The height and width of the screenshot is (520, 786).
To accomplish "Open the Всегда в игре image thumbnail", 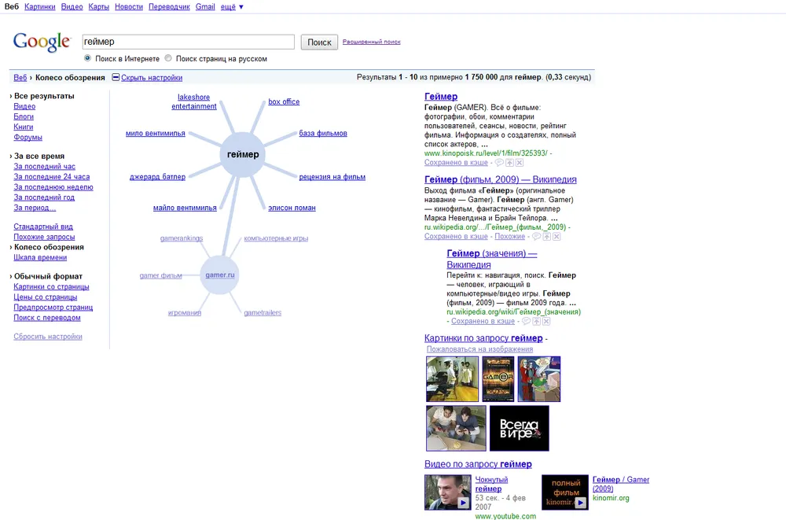I will (x=519, y=428).
